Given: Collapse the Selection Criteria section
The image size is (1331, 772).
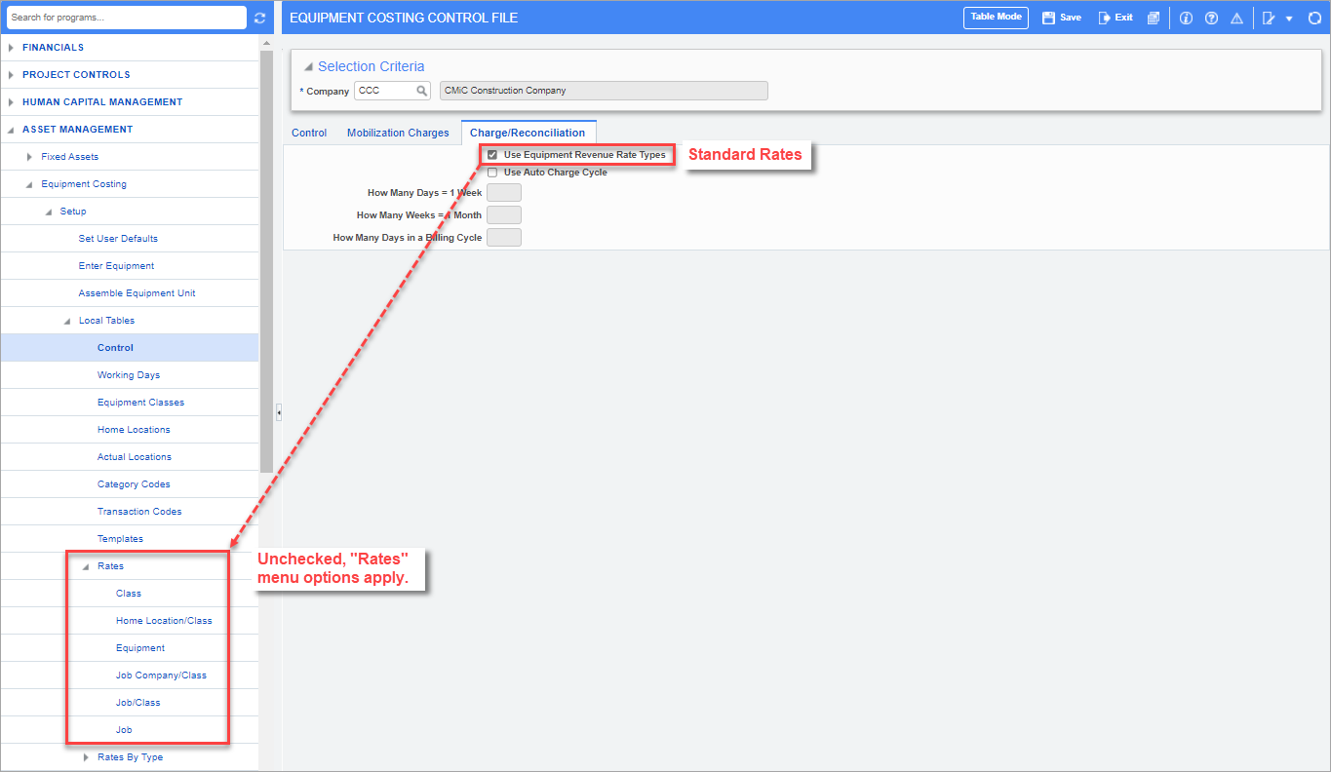Looking at the screenshot, I should pos(308,67).
